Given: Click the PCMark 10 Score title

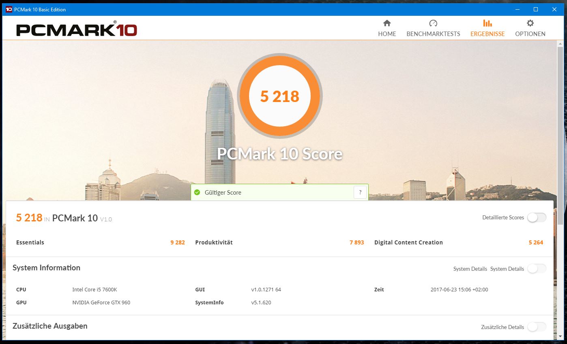Looking at the screenshot, I should point(280,154).
